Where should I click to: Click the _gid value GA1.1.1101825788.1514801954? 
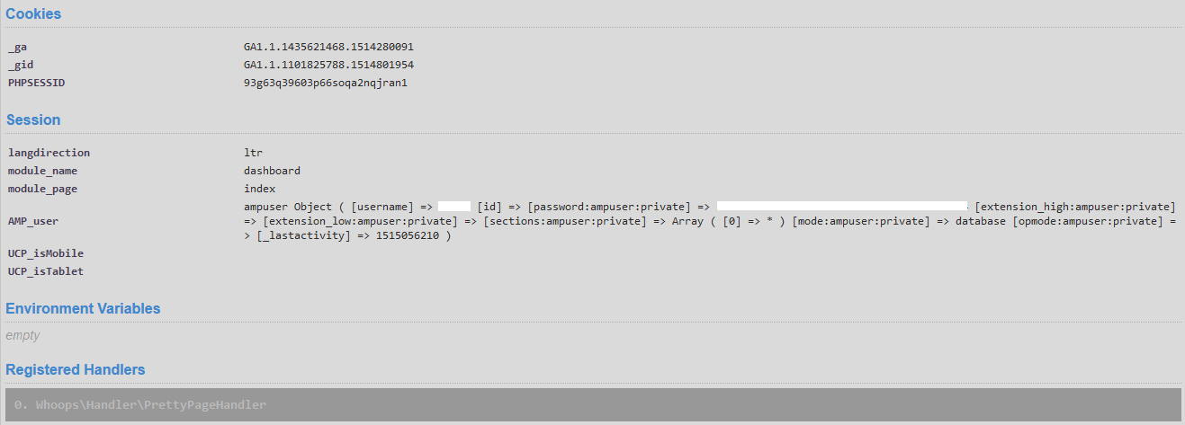328,65
